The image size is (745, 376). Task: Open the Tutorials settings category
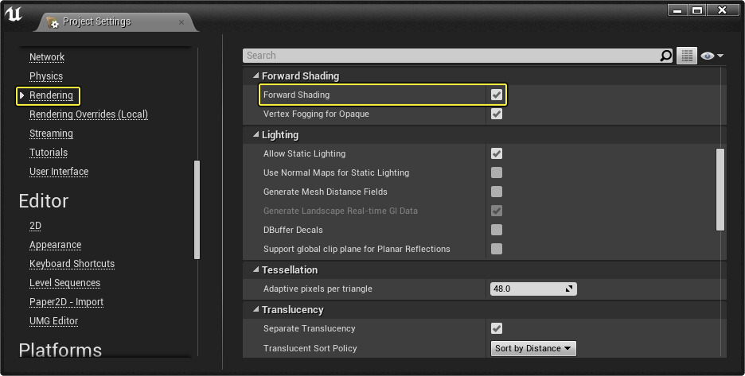[49, 153]
